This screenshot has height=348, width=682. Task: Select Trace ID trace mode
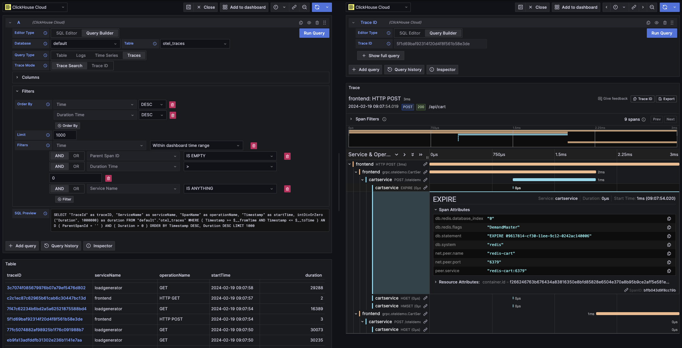(99, 66)
